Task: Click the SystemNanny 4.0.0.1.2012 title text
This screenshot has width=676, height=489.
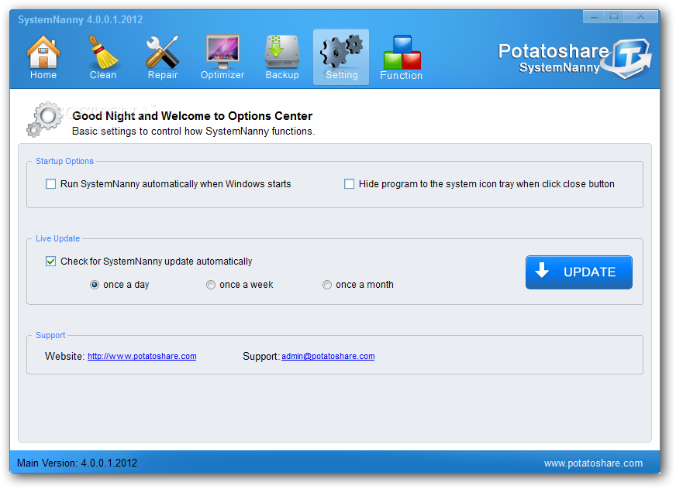Action: pos(80,19)
